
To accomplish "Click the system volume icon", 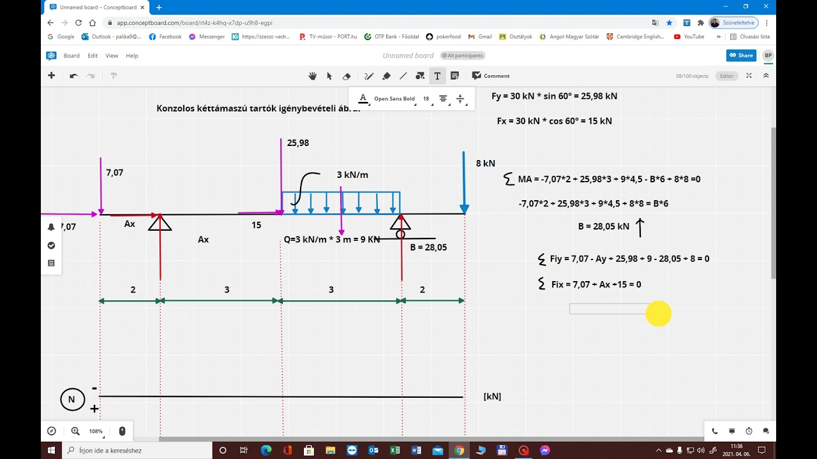I will point(701,450).
